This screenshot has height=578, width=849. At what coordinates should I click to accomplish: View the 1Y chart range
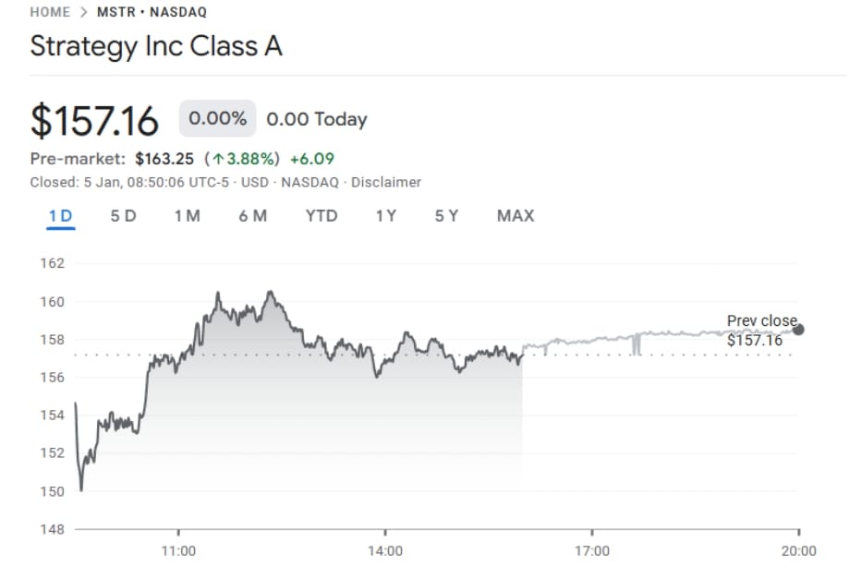click(x=385, y=216)
